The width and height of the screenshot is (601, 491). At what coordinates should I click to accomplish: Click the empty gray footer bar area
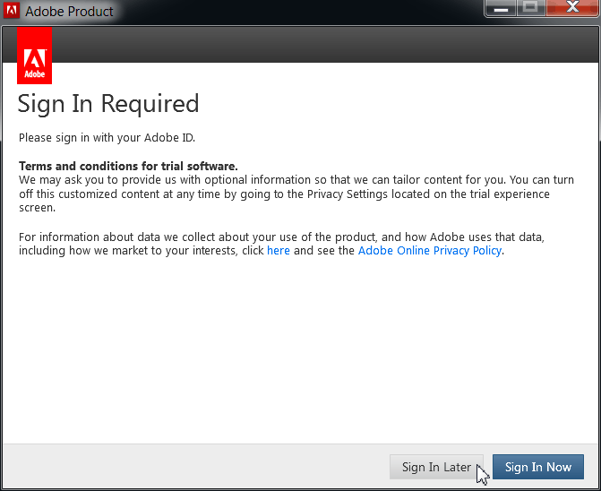point(197,467)
